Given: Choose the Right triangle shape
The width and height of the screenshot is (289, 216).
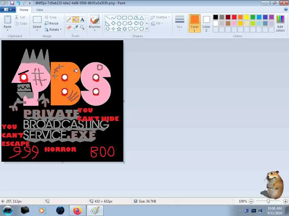Looking at the screenshot, I should 108,23.
